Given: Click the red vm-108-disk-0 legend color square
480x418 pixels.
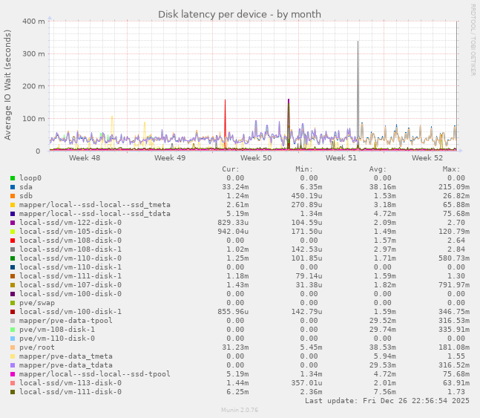Looking at the screenshot, I should [x=13, y=241].
